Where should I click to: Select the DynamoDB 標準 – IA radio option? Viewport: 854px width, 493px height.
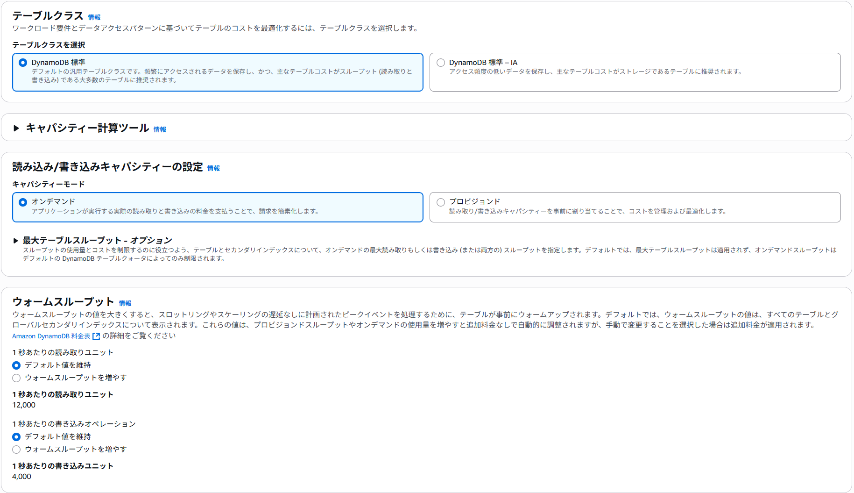coord(440,63)
